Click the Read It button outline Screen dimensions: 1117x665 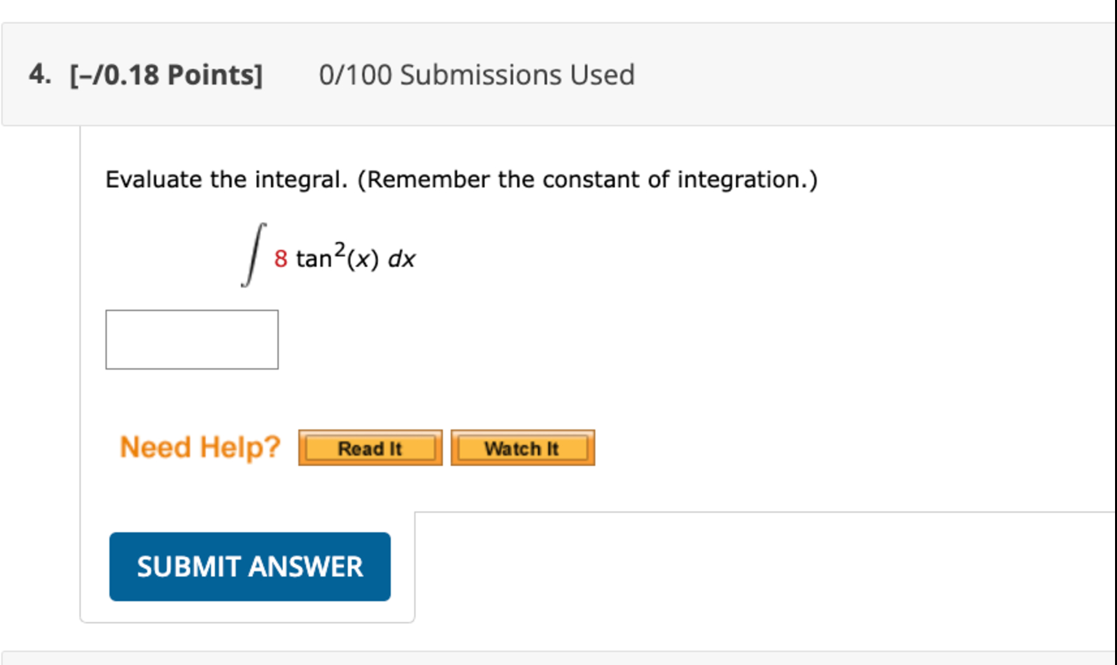pos(369,448)
